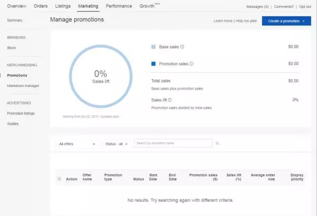Open the All offers dropdown

click(77, 144)
